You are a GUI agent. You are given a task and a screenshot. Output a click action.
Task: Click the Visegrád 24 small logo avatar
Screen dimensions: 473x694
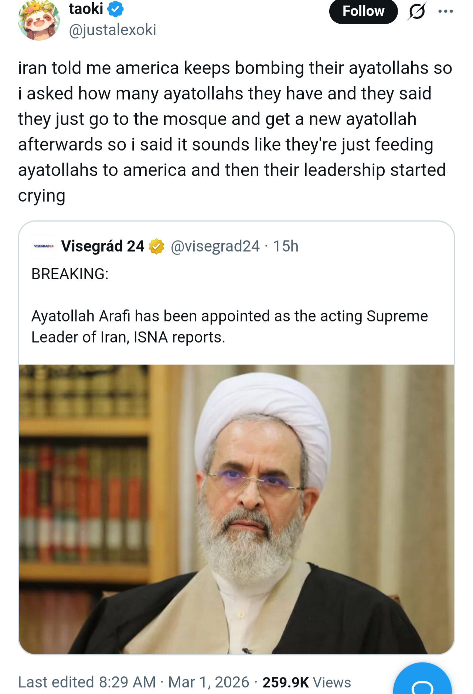[44, 246]
